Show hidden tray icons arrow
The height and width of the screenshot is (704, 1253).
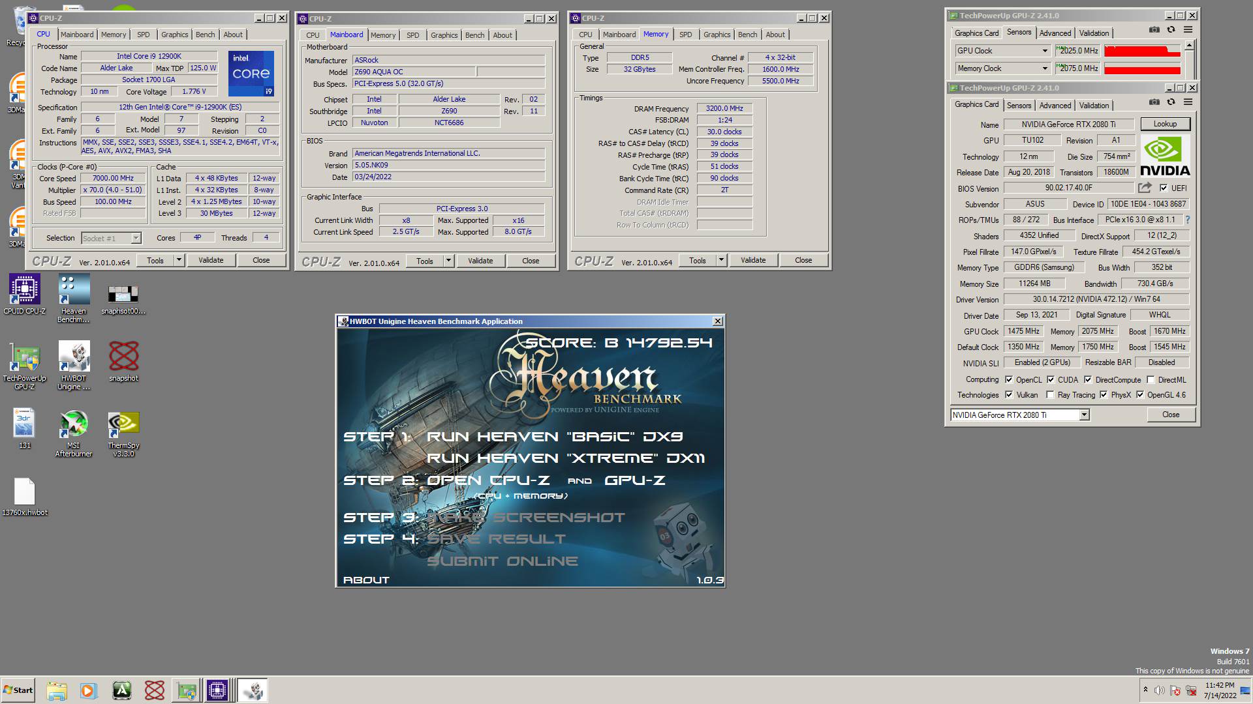tap(1145, 690)
